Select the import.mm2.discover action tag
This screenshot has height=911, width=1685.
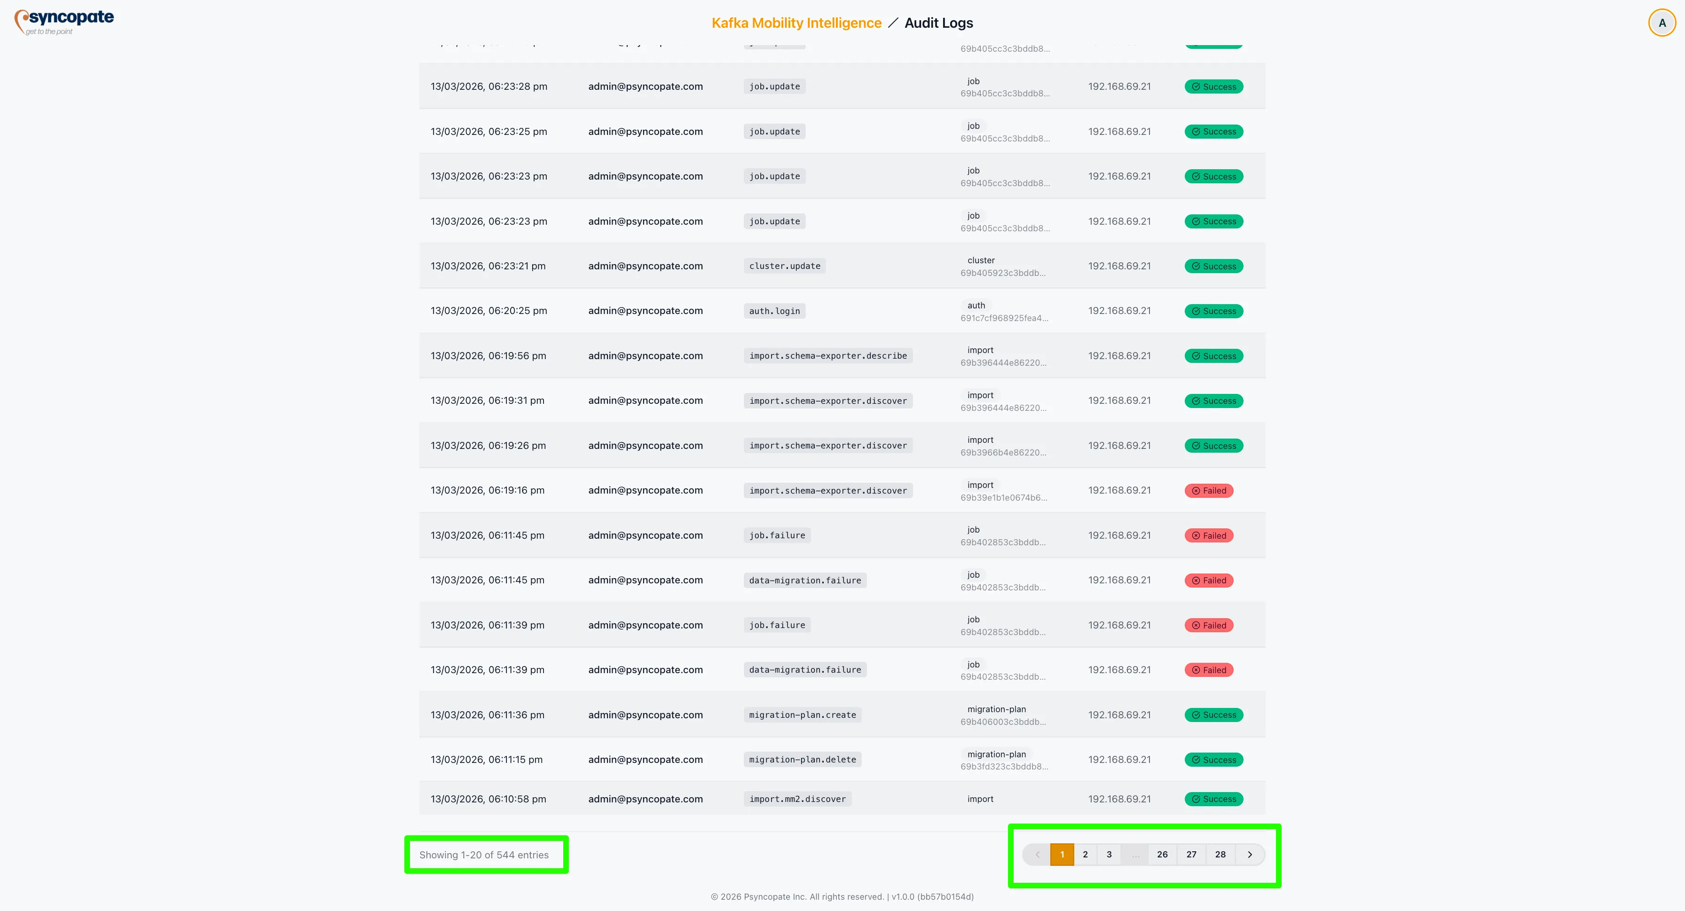click(x=797, y=799)
